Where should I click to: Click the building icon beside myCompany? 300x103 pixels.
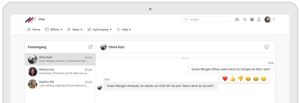point(89,29)
